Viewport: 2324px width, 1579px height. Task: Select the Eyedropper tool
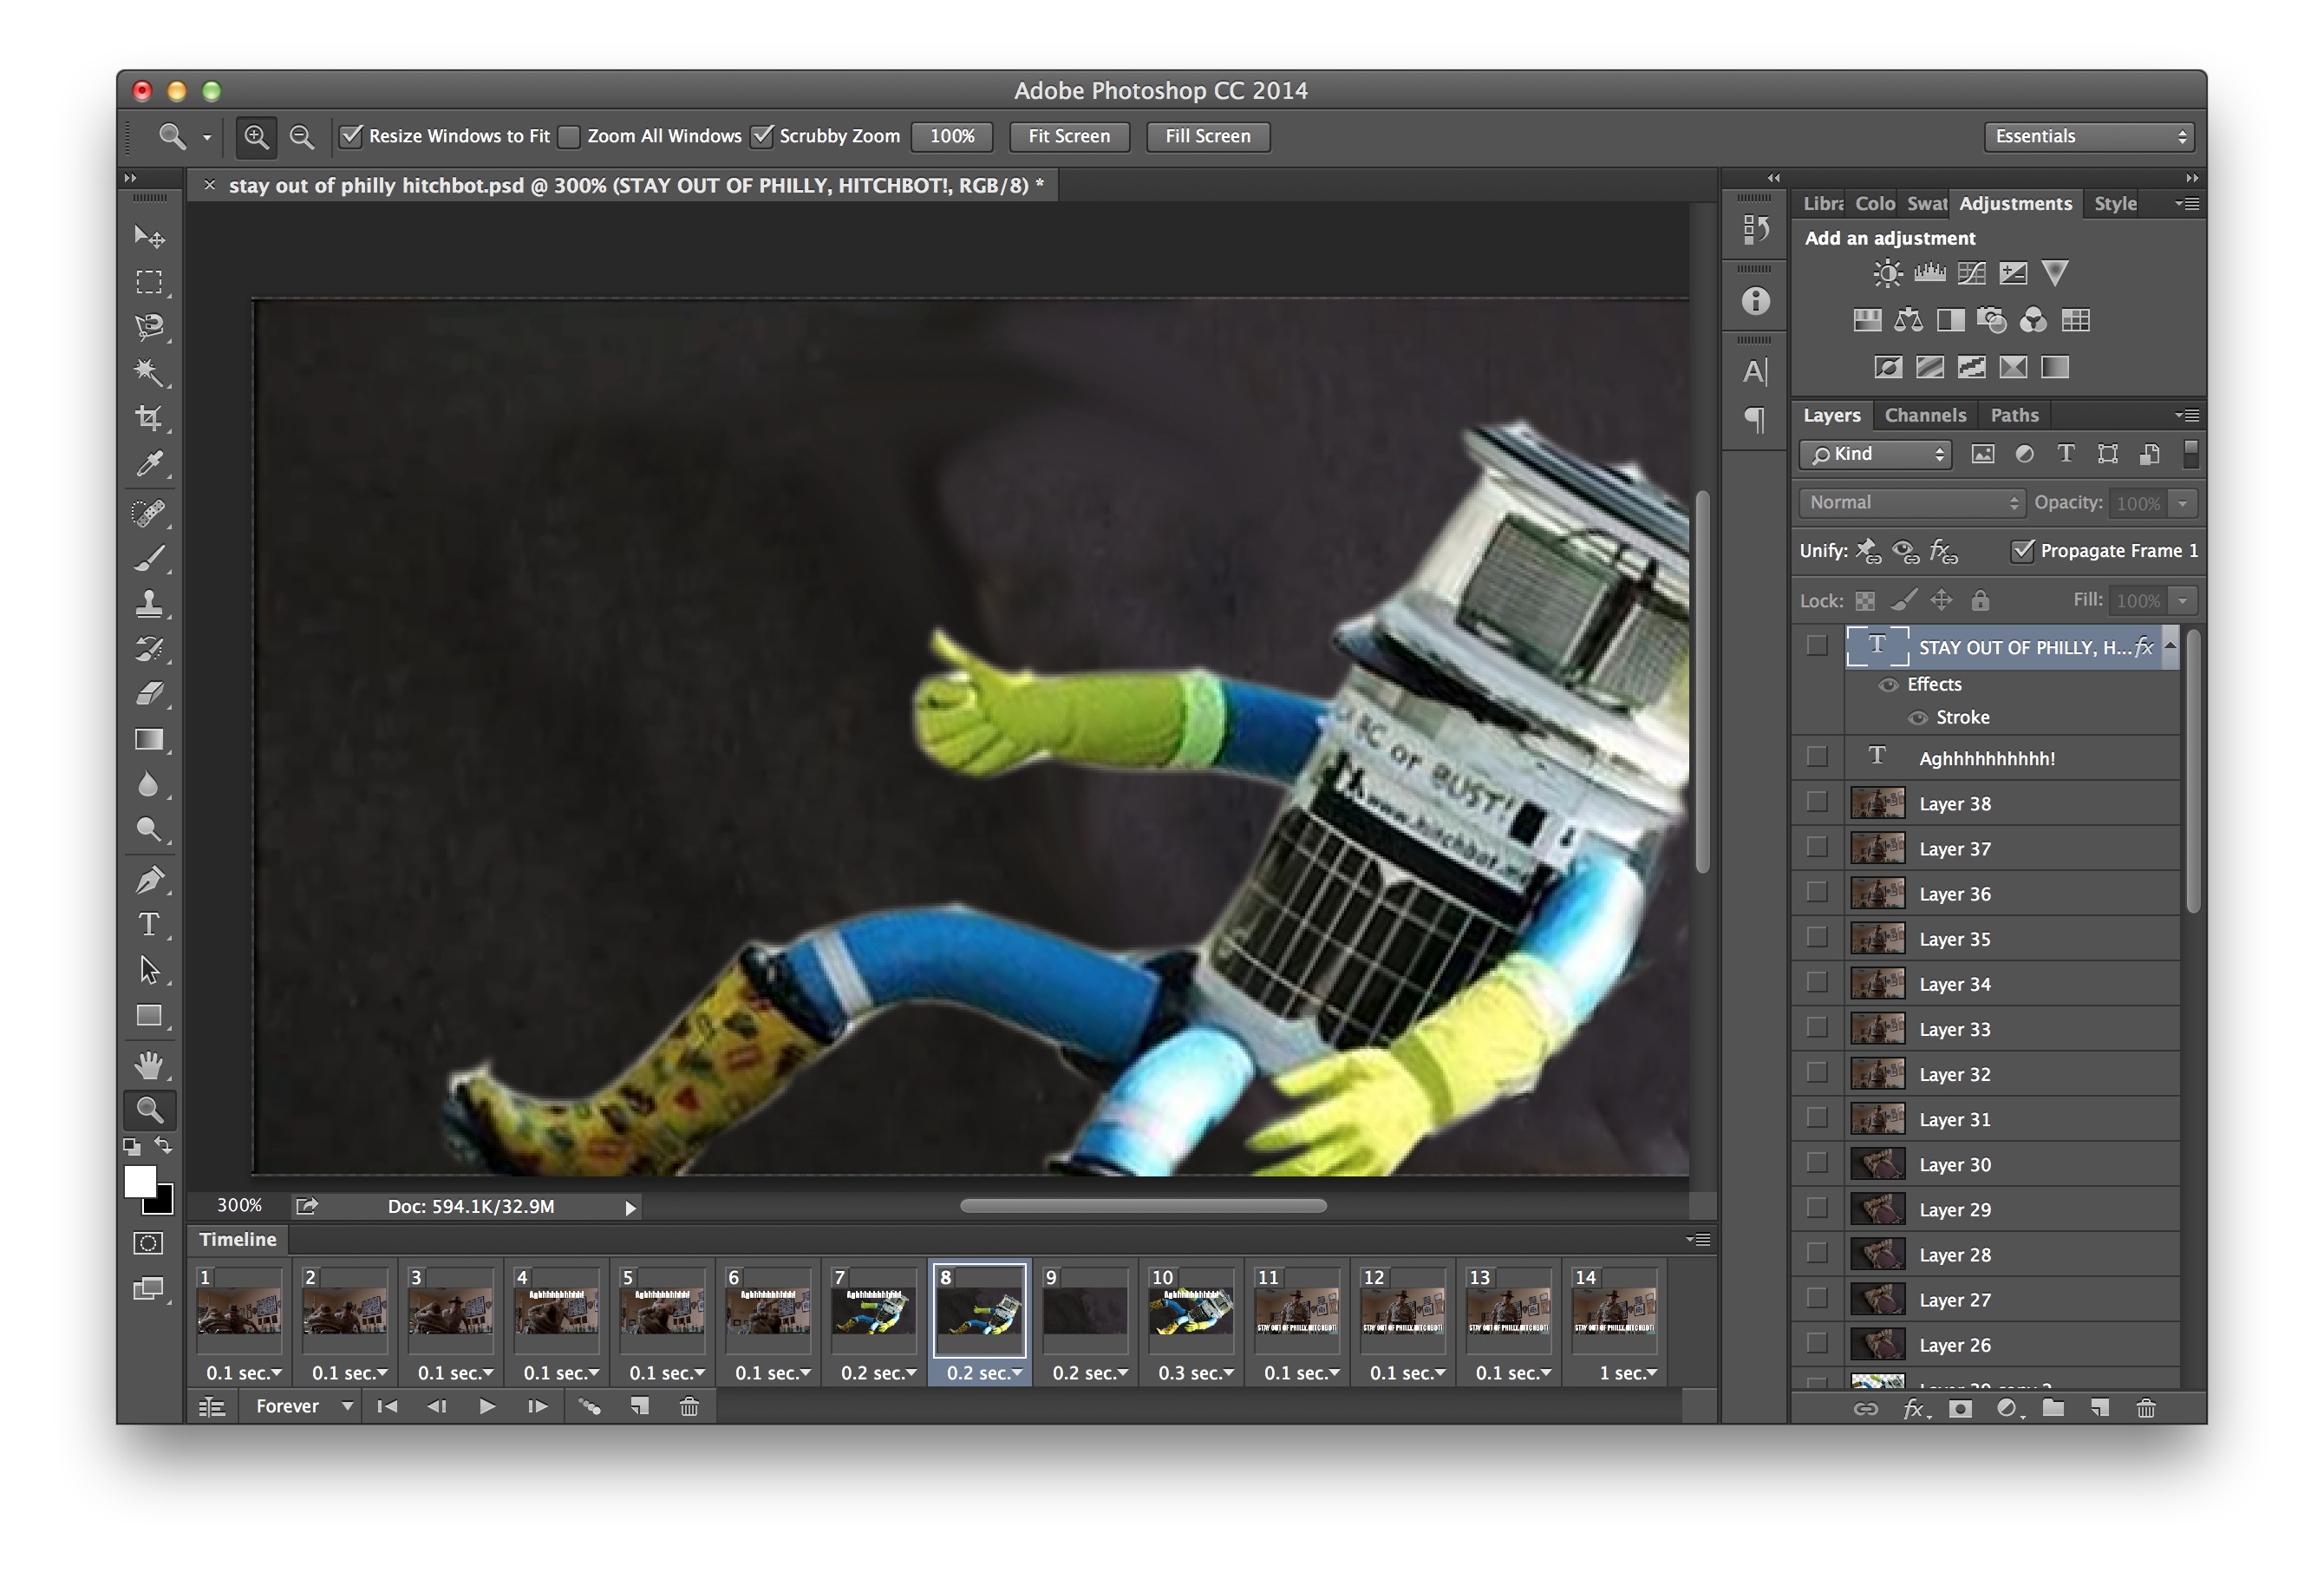pos(150,464)
